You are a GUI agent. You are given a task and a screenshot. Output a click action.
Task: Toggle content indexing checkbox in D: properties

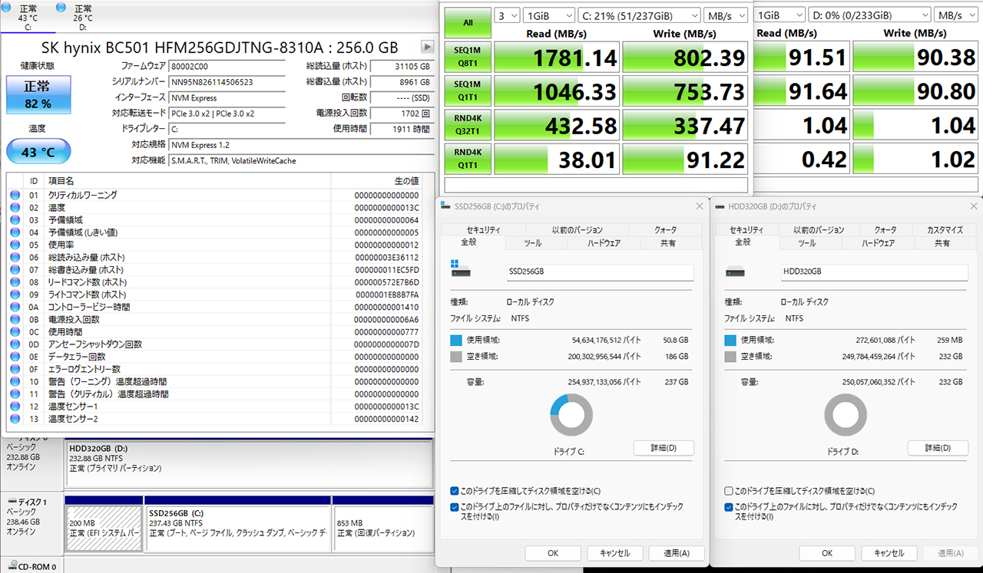point(729,507)
